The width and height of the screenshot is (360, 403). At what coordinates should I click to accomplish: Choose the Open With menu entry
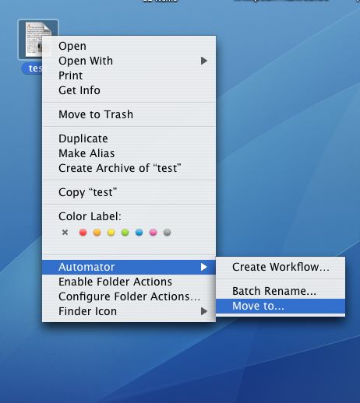click(129, 61)
